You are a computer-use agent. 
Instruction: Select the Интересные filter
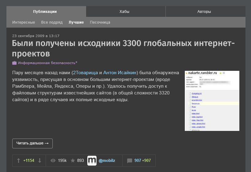point(24,22)
